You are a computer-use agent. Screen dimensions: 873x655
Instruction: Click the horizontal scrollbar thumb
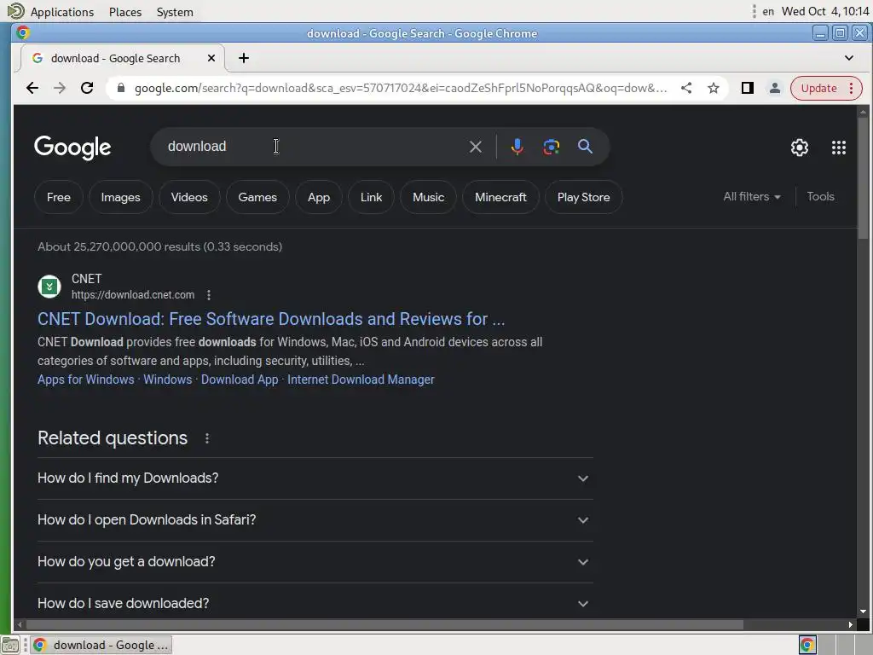tap(384, 624)
